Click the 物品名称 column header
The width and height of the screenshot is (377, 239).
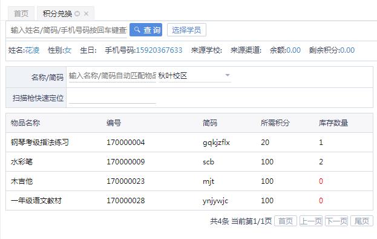(x=25, y=123)
